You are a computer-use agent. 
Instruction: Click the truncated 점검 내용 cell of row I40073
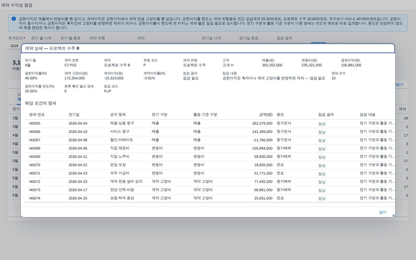(377, 190)
